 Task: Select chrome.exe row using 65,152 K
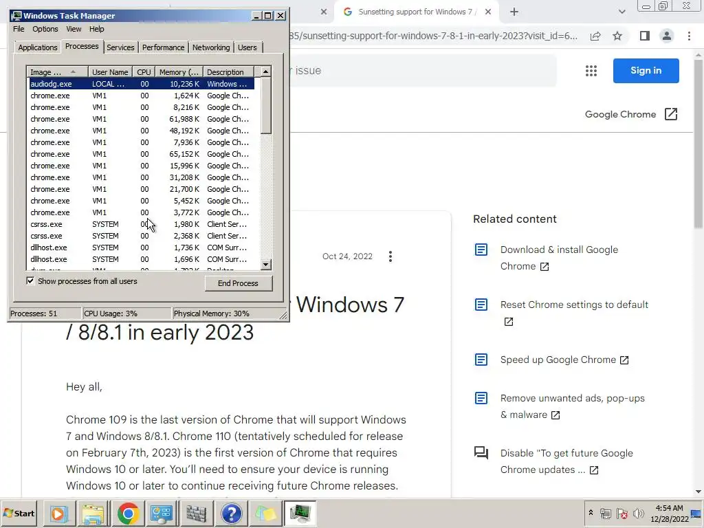point(141,154)
